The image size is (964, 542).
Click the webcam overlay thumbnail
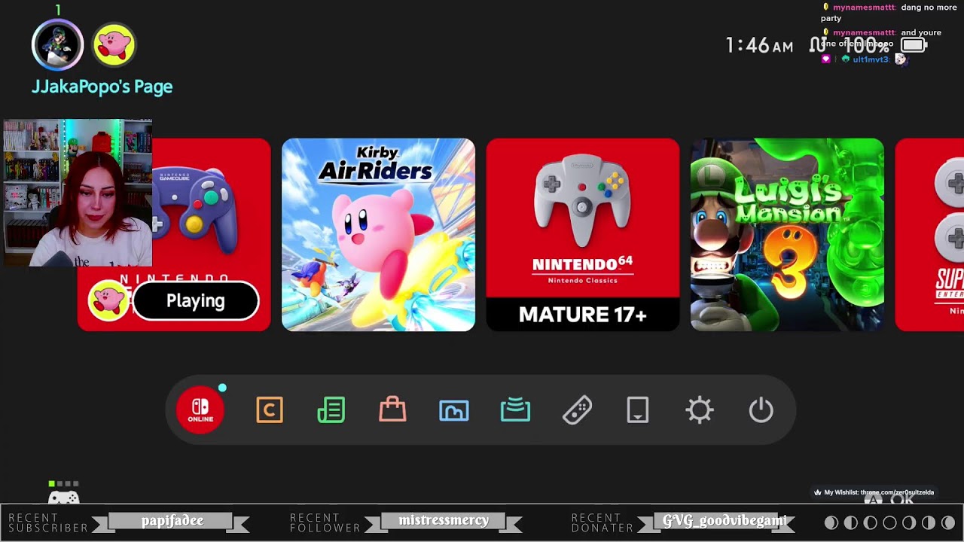coord(77,192)
